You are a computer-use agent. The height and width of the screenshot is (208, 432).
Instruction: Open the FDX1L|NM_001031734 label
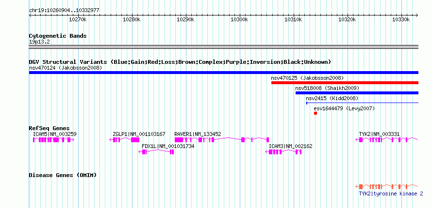pyautogui.click(x=168, y=146)
